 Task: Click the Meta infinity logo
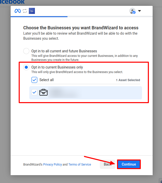point(18,11)
